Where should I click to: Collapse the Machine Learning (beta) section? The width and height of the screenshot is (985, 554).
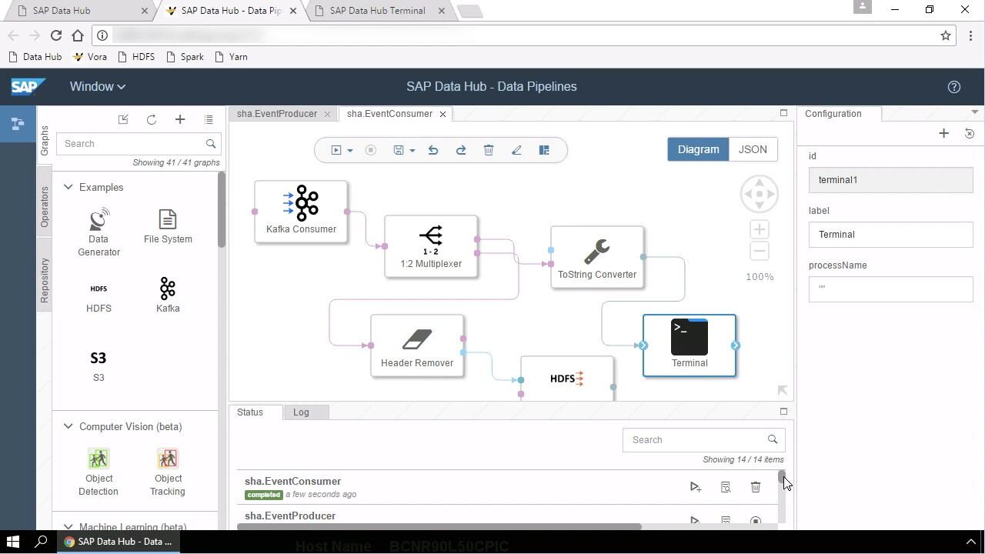coord(68,527)
